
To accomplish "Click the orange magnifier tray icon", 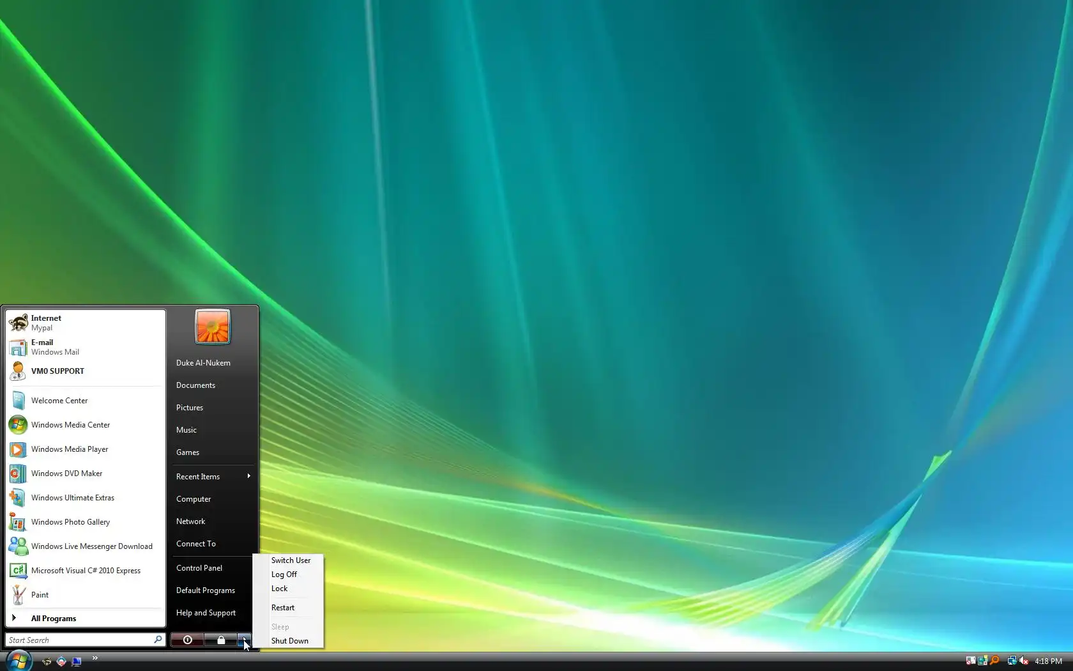I will tap(994, 661).
